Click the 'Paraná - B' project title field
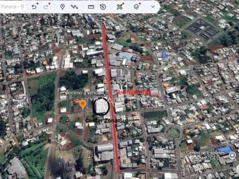The width and height of the screenshot is (239, 179). 12,7
